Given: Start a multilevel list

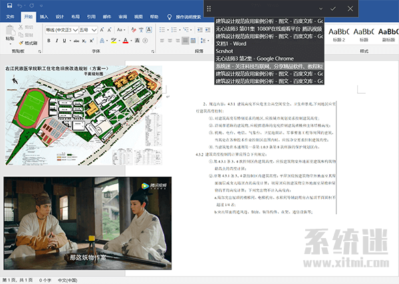Looking at the screenshot, I should pos(186,30).
